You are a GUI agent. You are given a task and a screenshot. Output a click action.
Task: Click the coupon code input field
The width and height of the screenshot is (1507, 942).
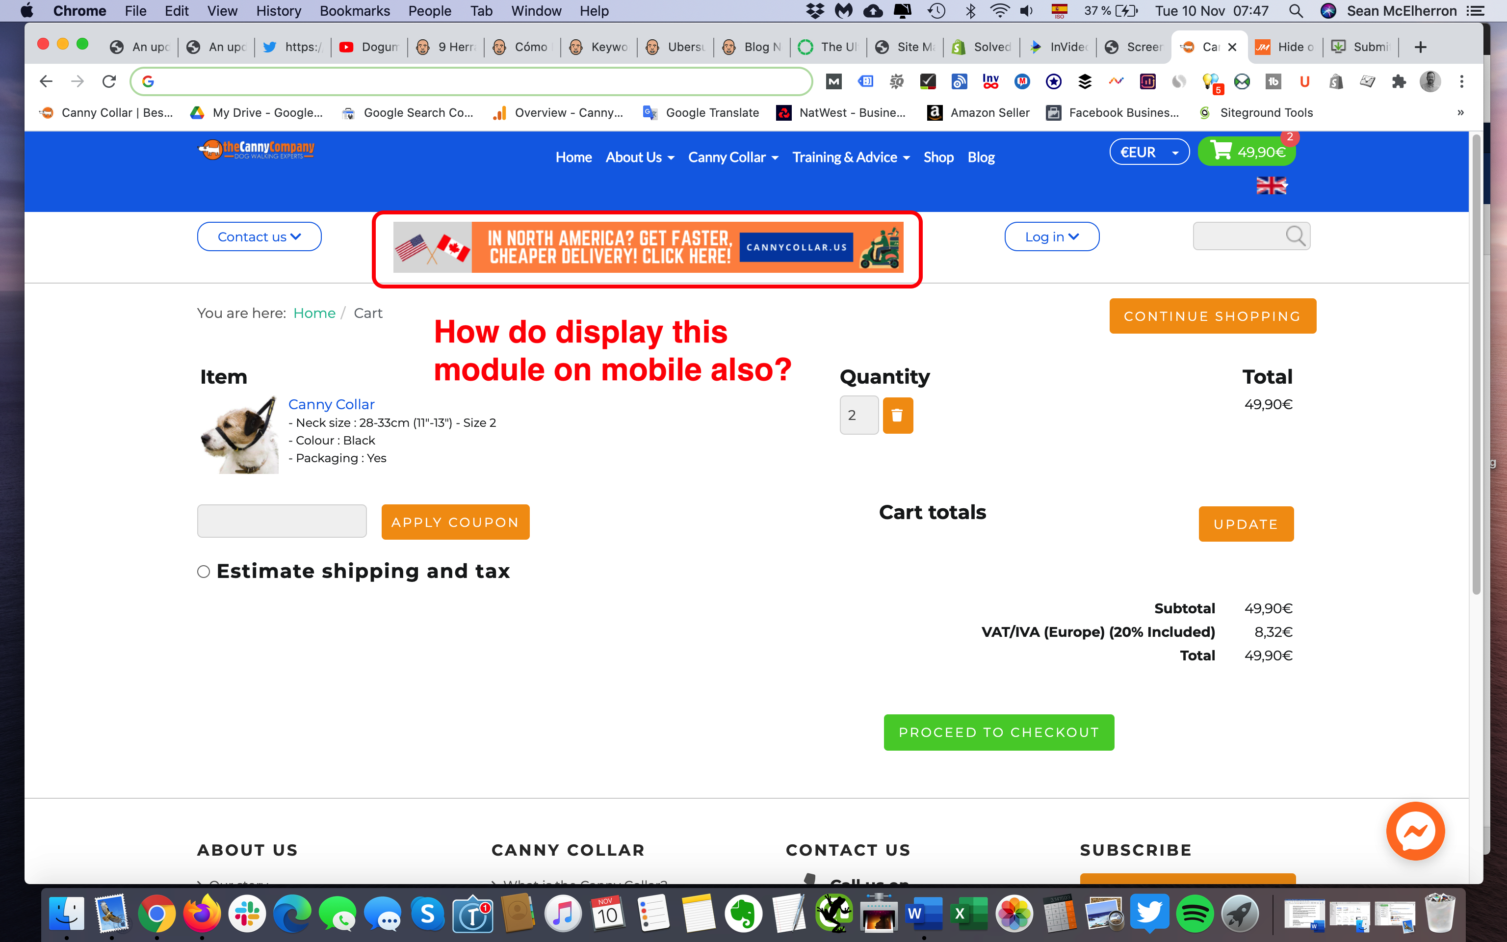click(x=282, y=521)
